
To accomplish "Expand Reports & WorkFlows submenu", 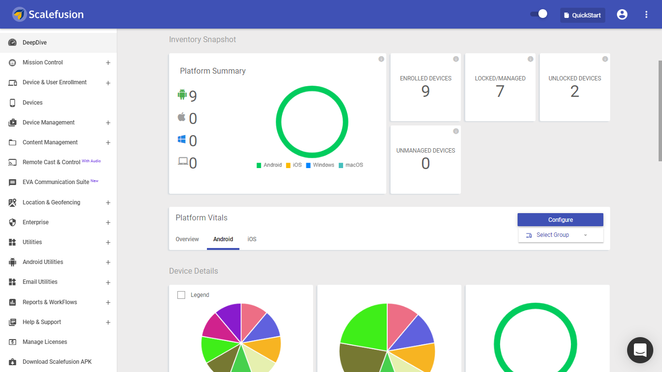I will pyautogui.click(x=108, y=303).
